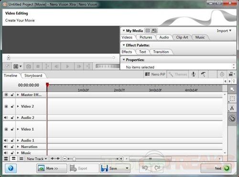This screenshot has width=239, height=177.
Task: Open the Themes tool
Action: click(178, 74)
